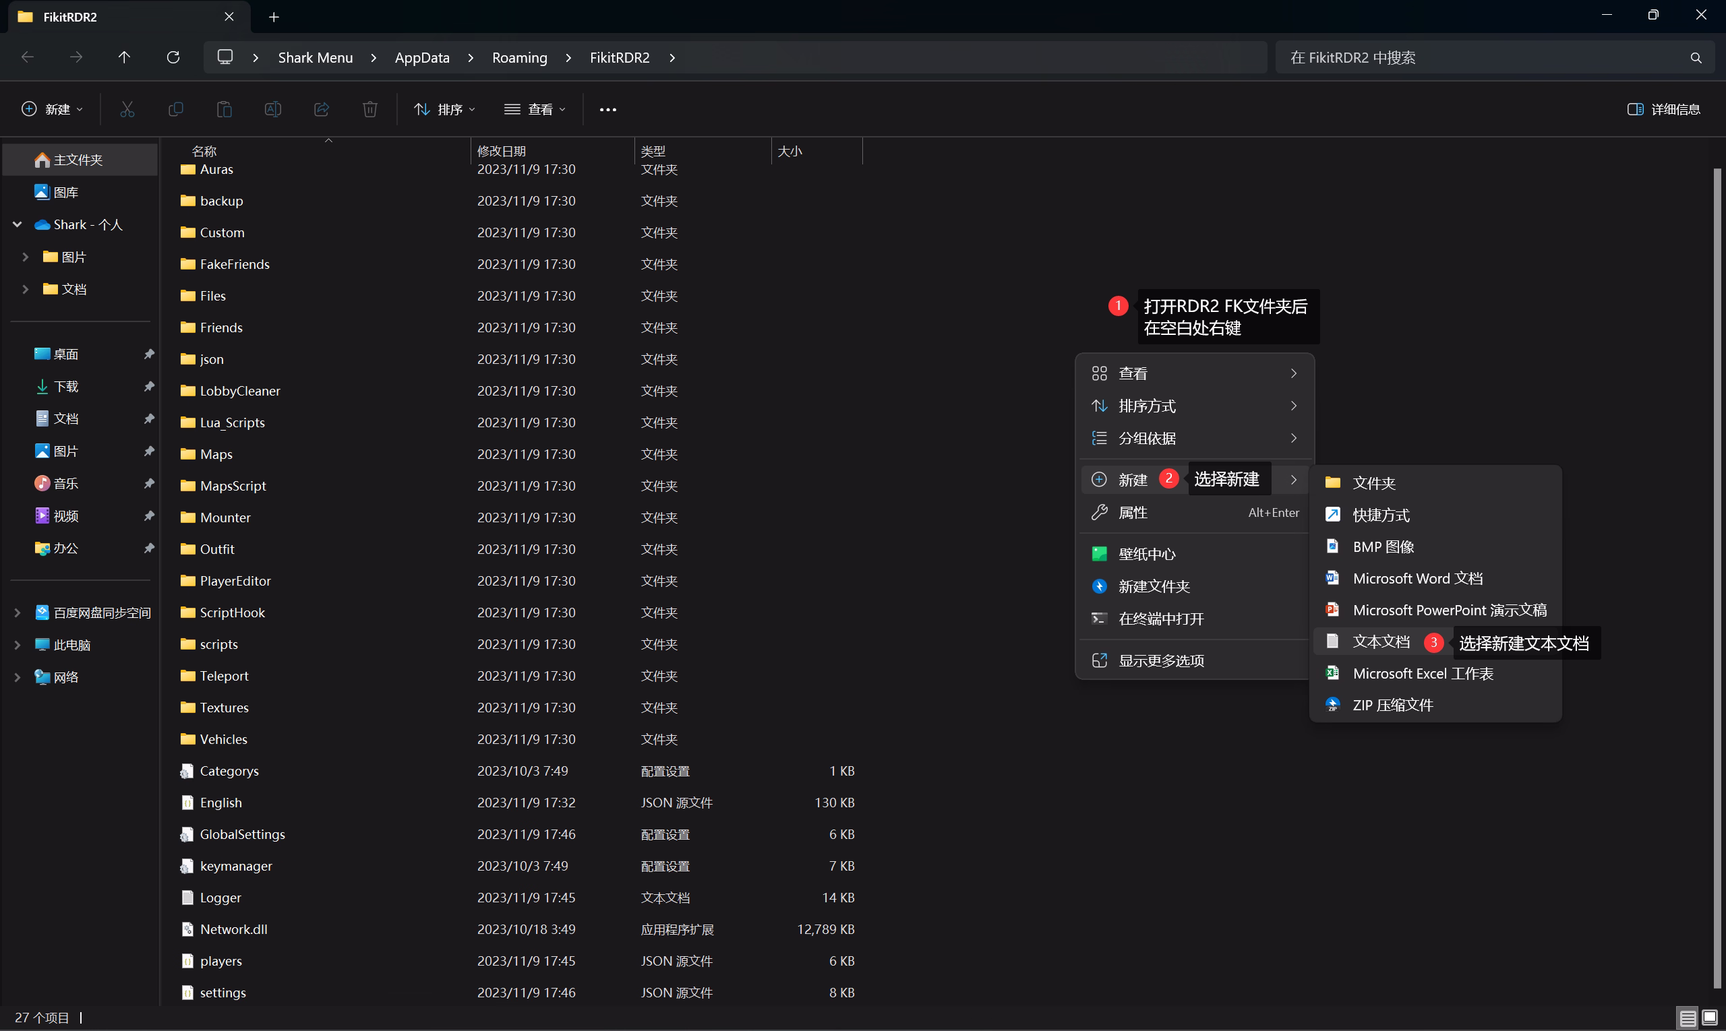
Task: Open the three-dots more options menu
Action: pyautogui.click(x=607, y=109)
